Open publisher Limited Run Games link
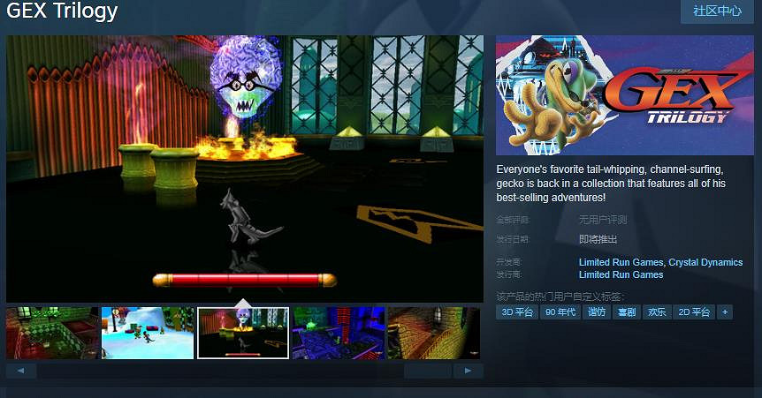762x398 pixels. 621,274
